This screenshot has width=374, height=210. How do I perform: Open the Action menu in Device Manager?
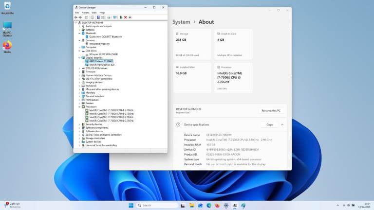(85, 12)
